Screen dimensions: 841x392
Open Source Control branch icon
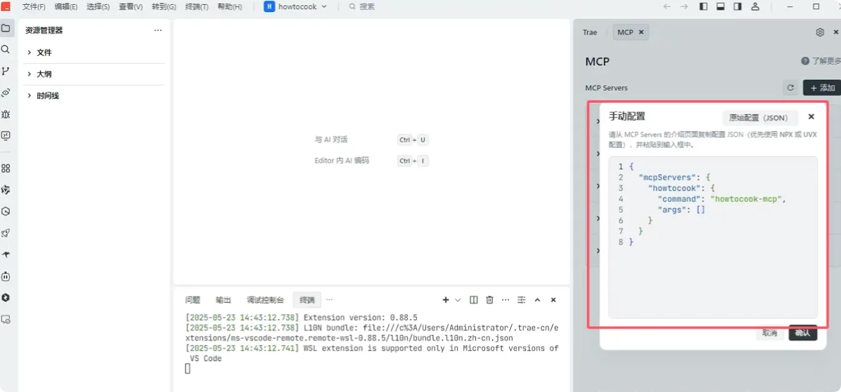coord(5,71)
